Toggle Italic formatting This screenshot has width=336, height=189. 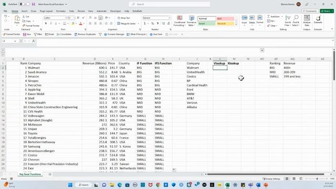[x=51, y=23]
